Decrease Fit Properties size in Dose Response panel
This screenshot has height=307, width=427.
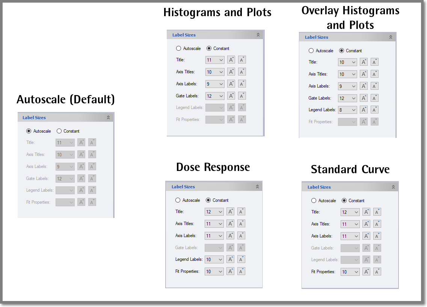click(x=241, y=271)
